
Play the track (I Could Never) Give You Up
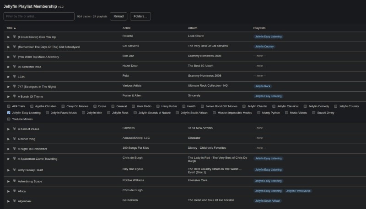click(x=8, y=37)
